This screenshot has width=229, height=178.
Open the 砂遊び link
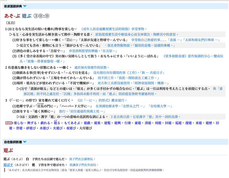coord(31,128)
